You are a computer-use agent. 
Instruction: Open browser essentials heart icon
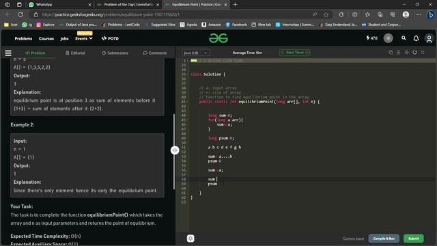393,14
